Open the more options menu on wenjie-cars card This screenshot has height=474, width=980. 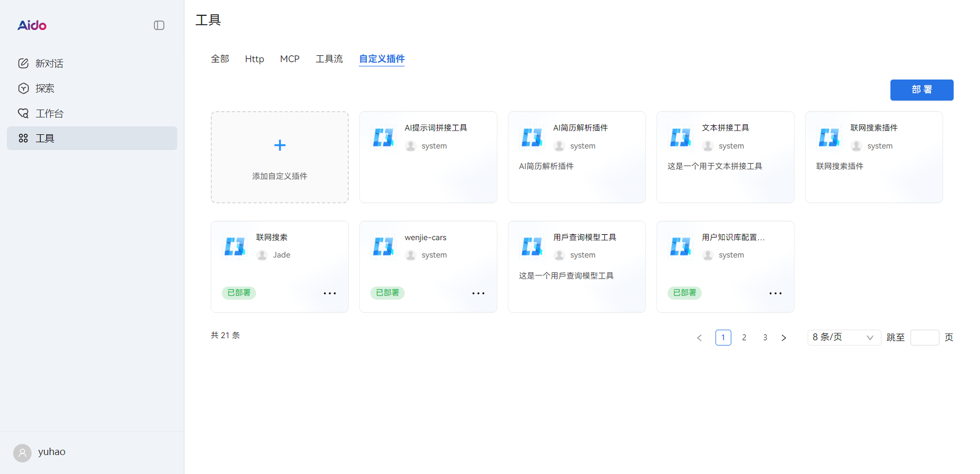click(x=478, y=293)
